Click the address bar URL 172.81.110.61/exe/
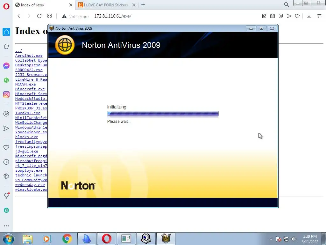The image size is (326, 245). point(113,16)
